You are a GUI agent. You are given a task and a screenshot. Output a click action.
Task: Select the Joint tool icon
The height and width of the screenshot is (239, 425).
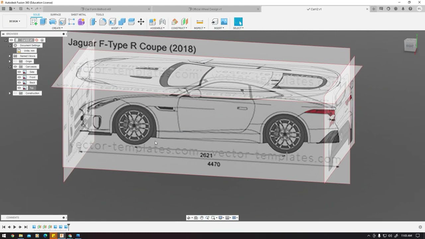pyautogui.click(x=162, y=22)
